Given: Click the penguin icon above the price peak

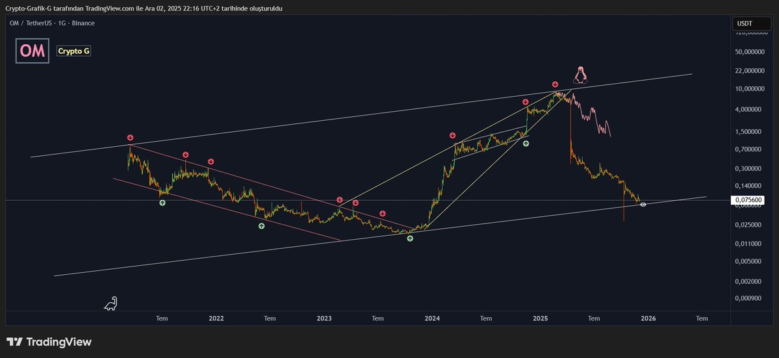Looking at the screenshot, I should [580, 75].
